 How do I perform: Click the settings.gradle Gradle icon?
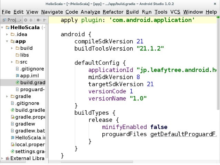pyautogui.click(x=12, y=152)
